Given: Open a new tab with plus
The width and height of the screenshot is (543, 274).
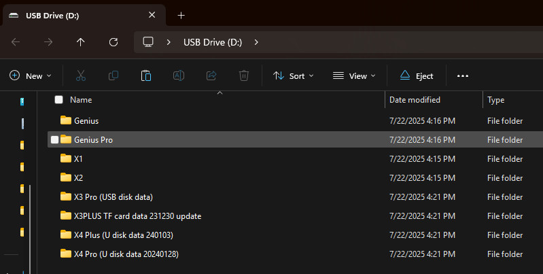Looking at the screenshot, I should [181, 15].
